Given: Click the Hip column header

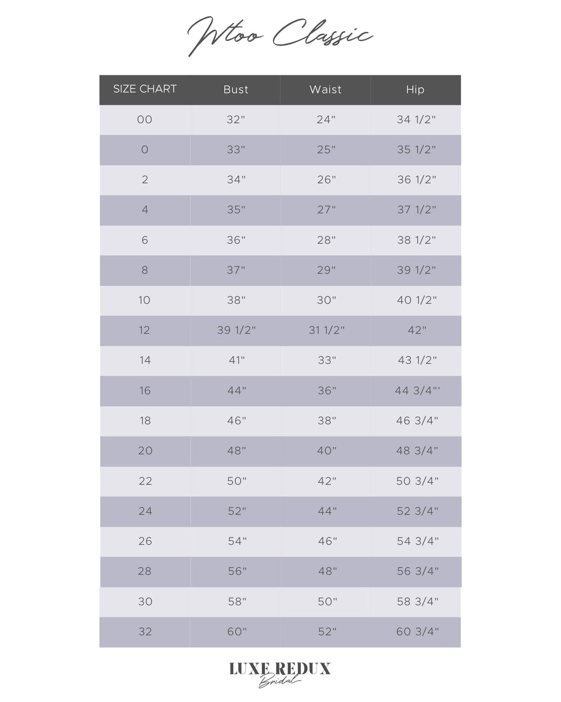Looking at the screenshot, I should [x=415, y=89].
